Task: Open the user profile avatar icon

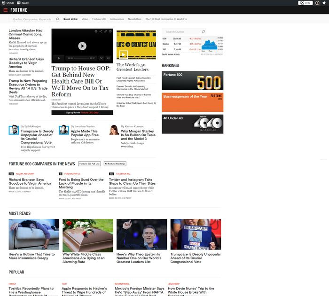Action: pos(317,3)
